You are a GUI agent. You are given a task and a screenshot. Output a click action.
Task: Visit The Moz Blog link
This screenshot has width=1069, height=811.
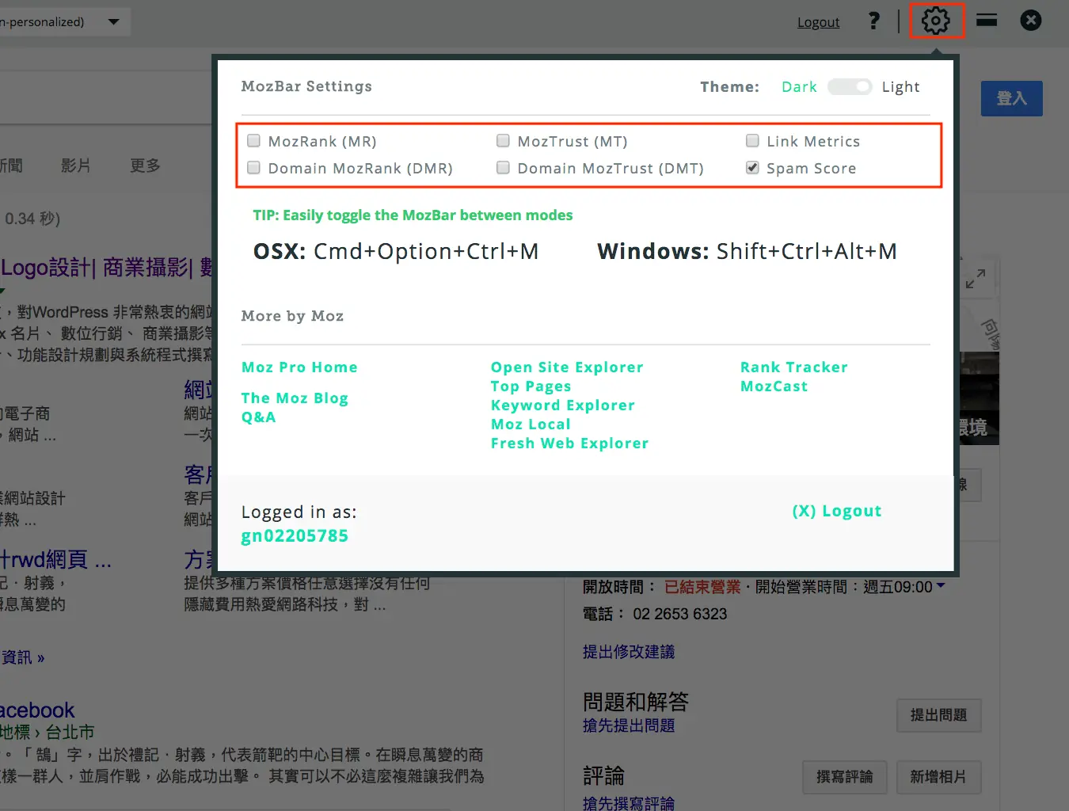pyautogui.click(x=295, y=398)
